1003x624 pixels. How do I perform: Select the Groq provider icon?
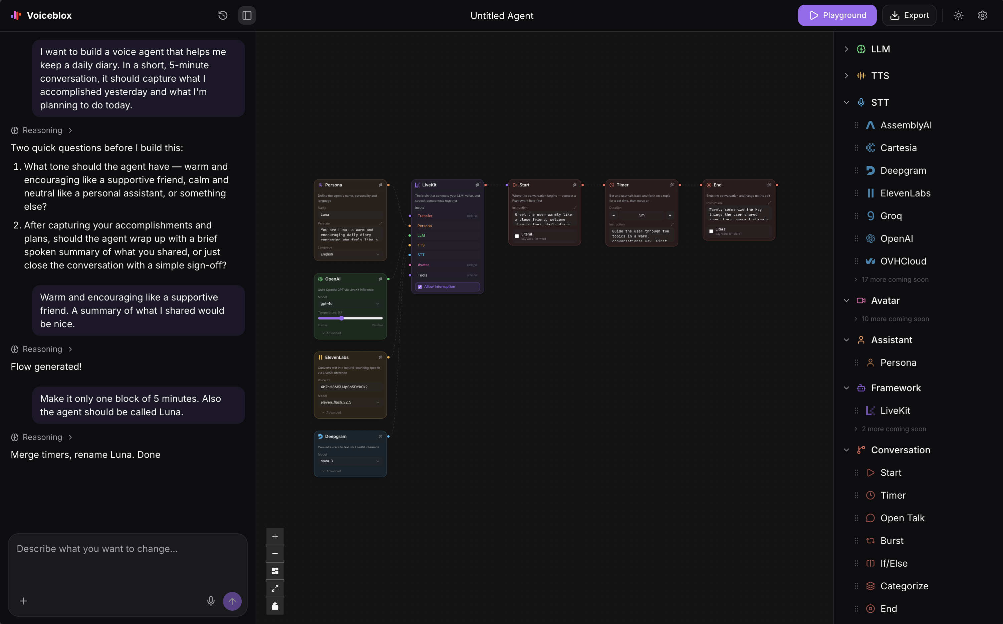pos(871,215)
